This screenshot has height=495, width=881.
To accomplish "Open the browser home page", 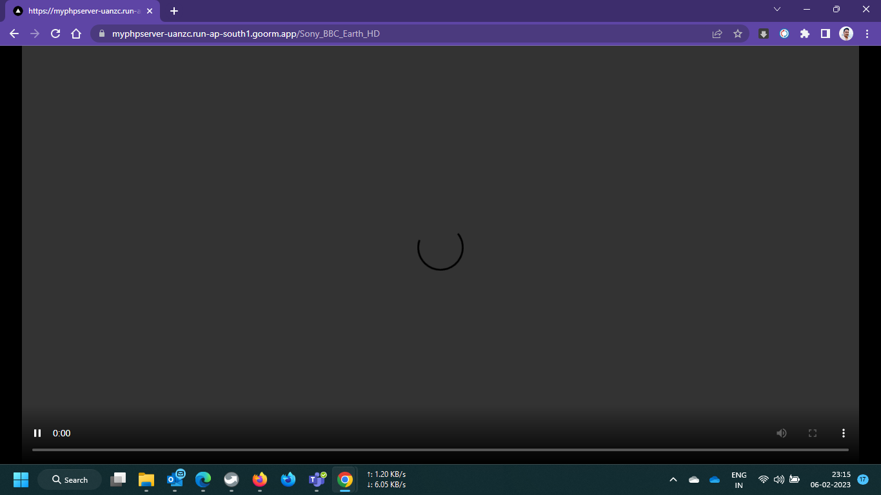I will coord(76,34).
